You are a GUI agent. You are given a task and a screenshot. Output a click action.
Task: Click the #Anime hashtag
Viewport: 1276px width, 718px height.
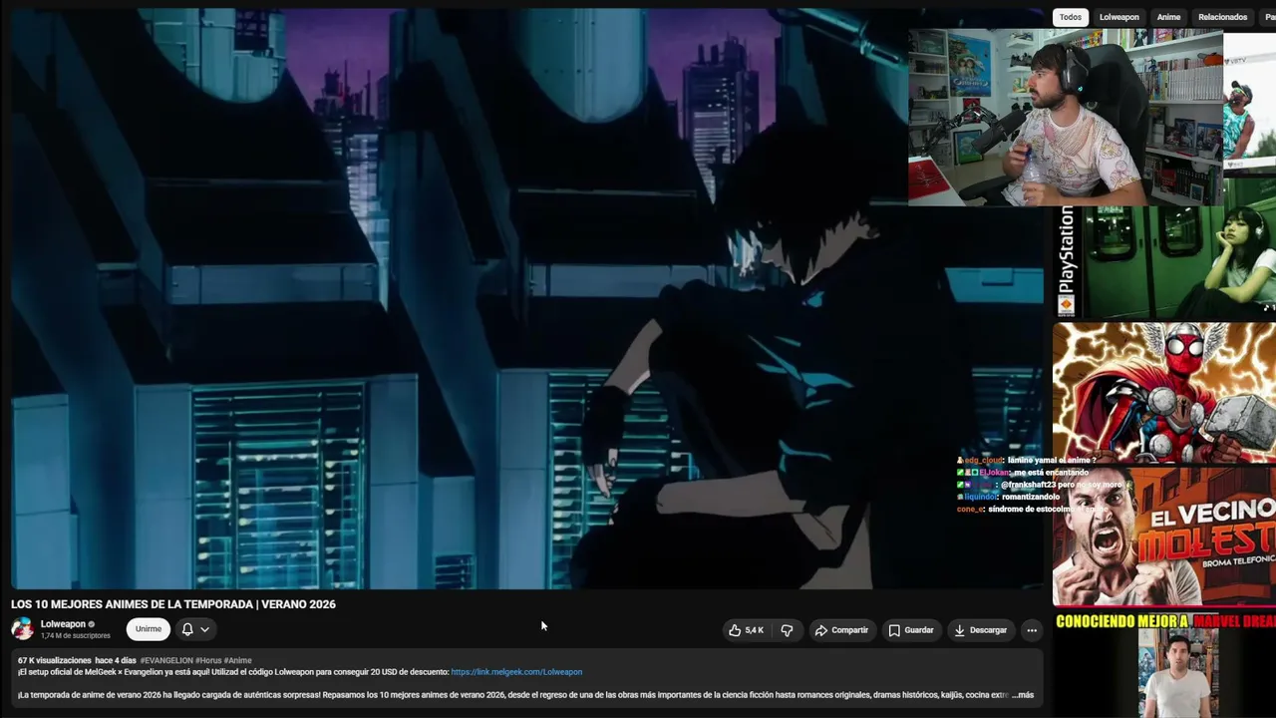(238, 660)
